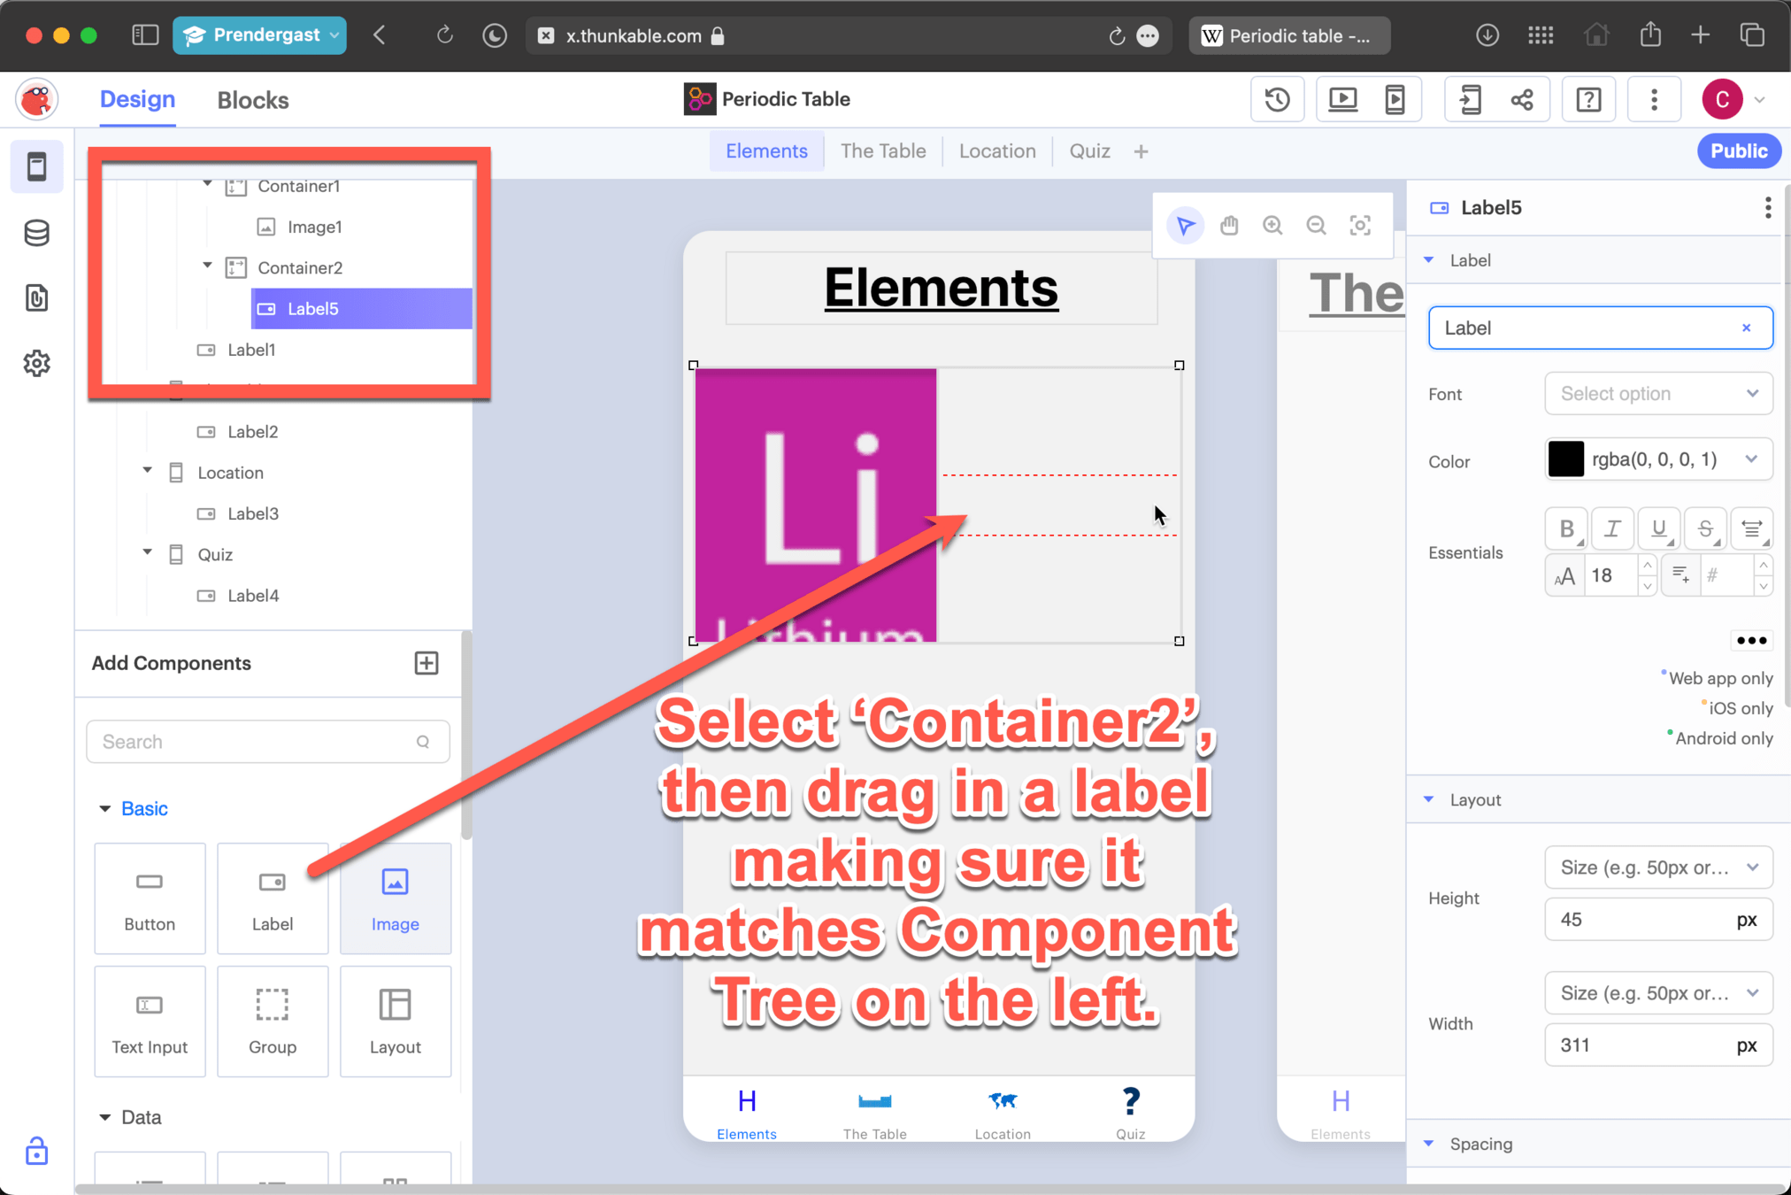Toggle underline text formatting
1791x1195 pixels.
pos(1658,529)
